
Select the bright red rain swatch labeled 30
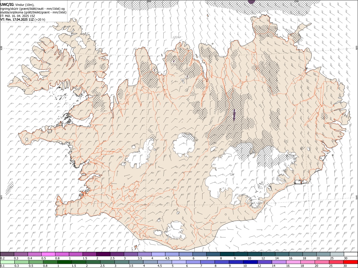tap(351, 262)
